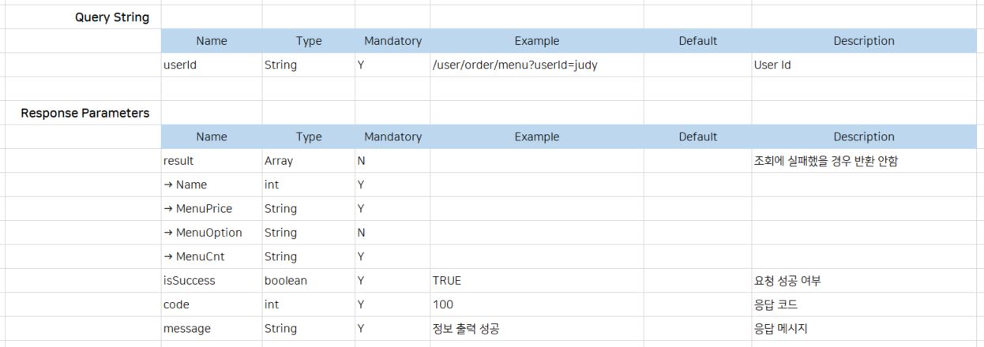Select the "Array" type cell

[279, 161]
